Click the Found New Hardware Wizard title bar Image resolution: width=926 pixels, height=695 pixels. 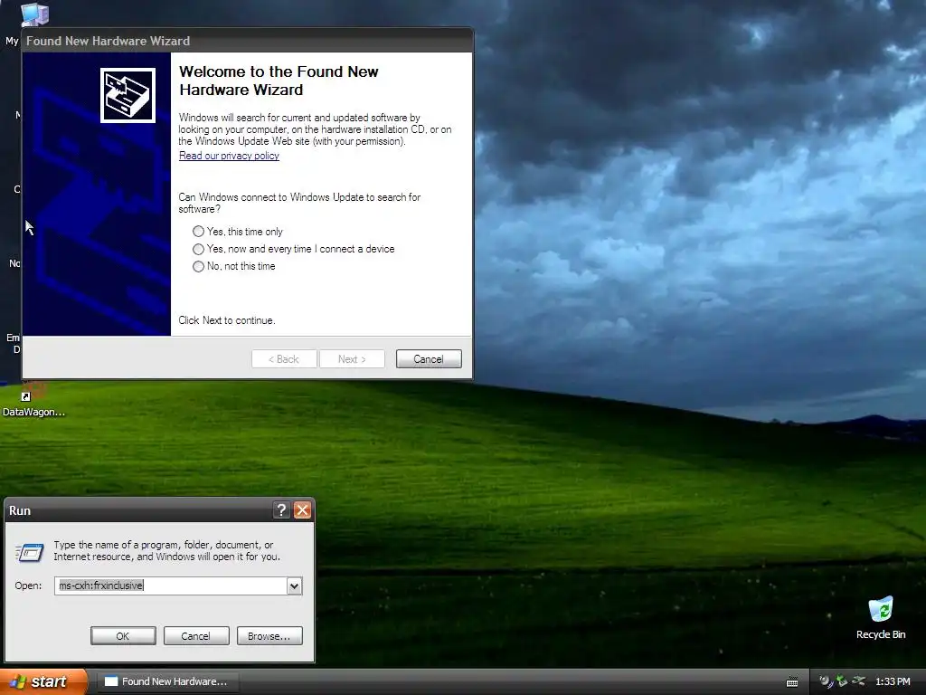[x=248, y=41]
